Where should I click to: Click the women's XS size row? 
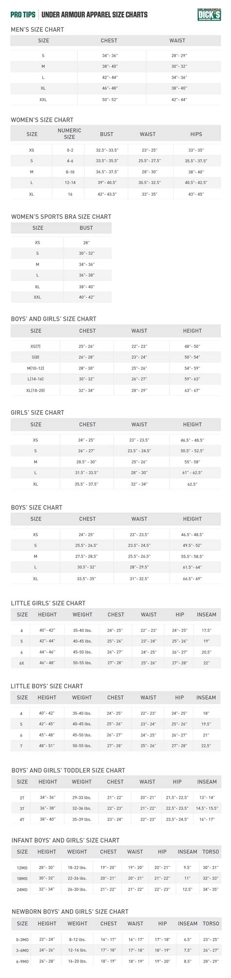(x=115, y=151)
